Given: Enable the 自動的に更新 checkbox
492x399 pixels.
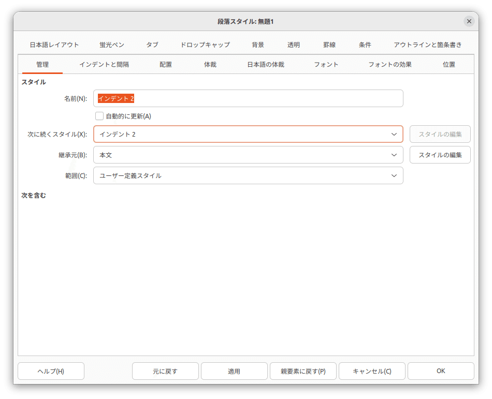Looking at the screenshot, I should [x=99, y=116].
